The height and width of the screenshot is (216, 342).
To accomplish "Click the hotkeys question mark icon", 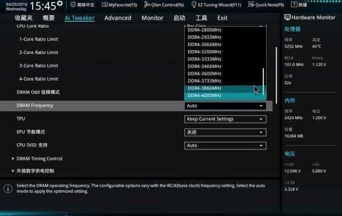I will click(x=294, y=5).
